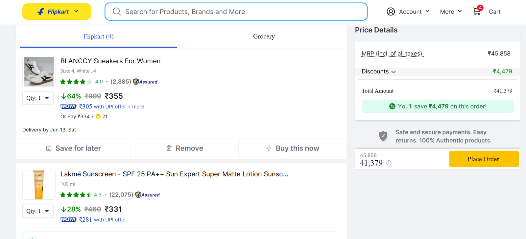This screenshot has width=526, height=239.
Task: Click the savings badge icon in green banner
Action: tap(392, 106)
